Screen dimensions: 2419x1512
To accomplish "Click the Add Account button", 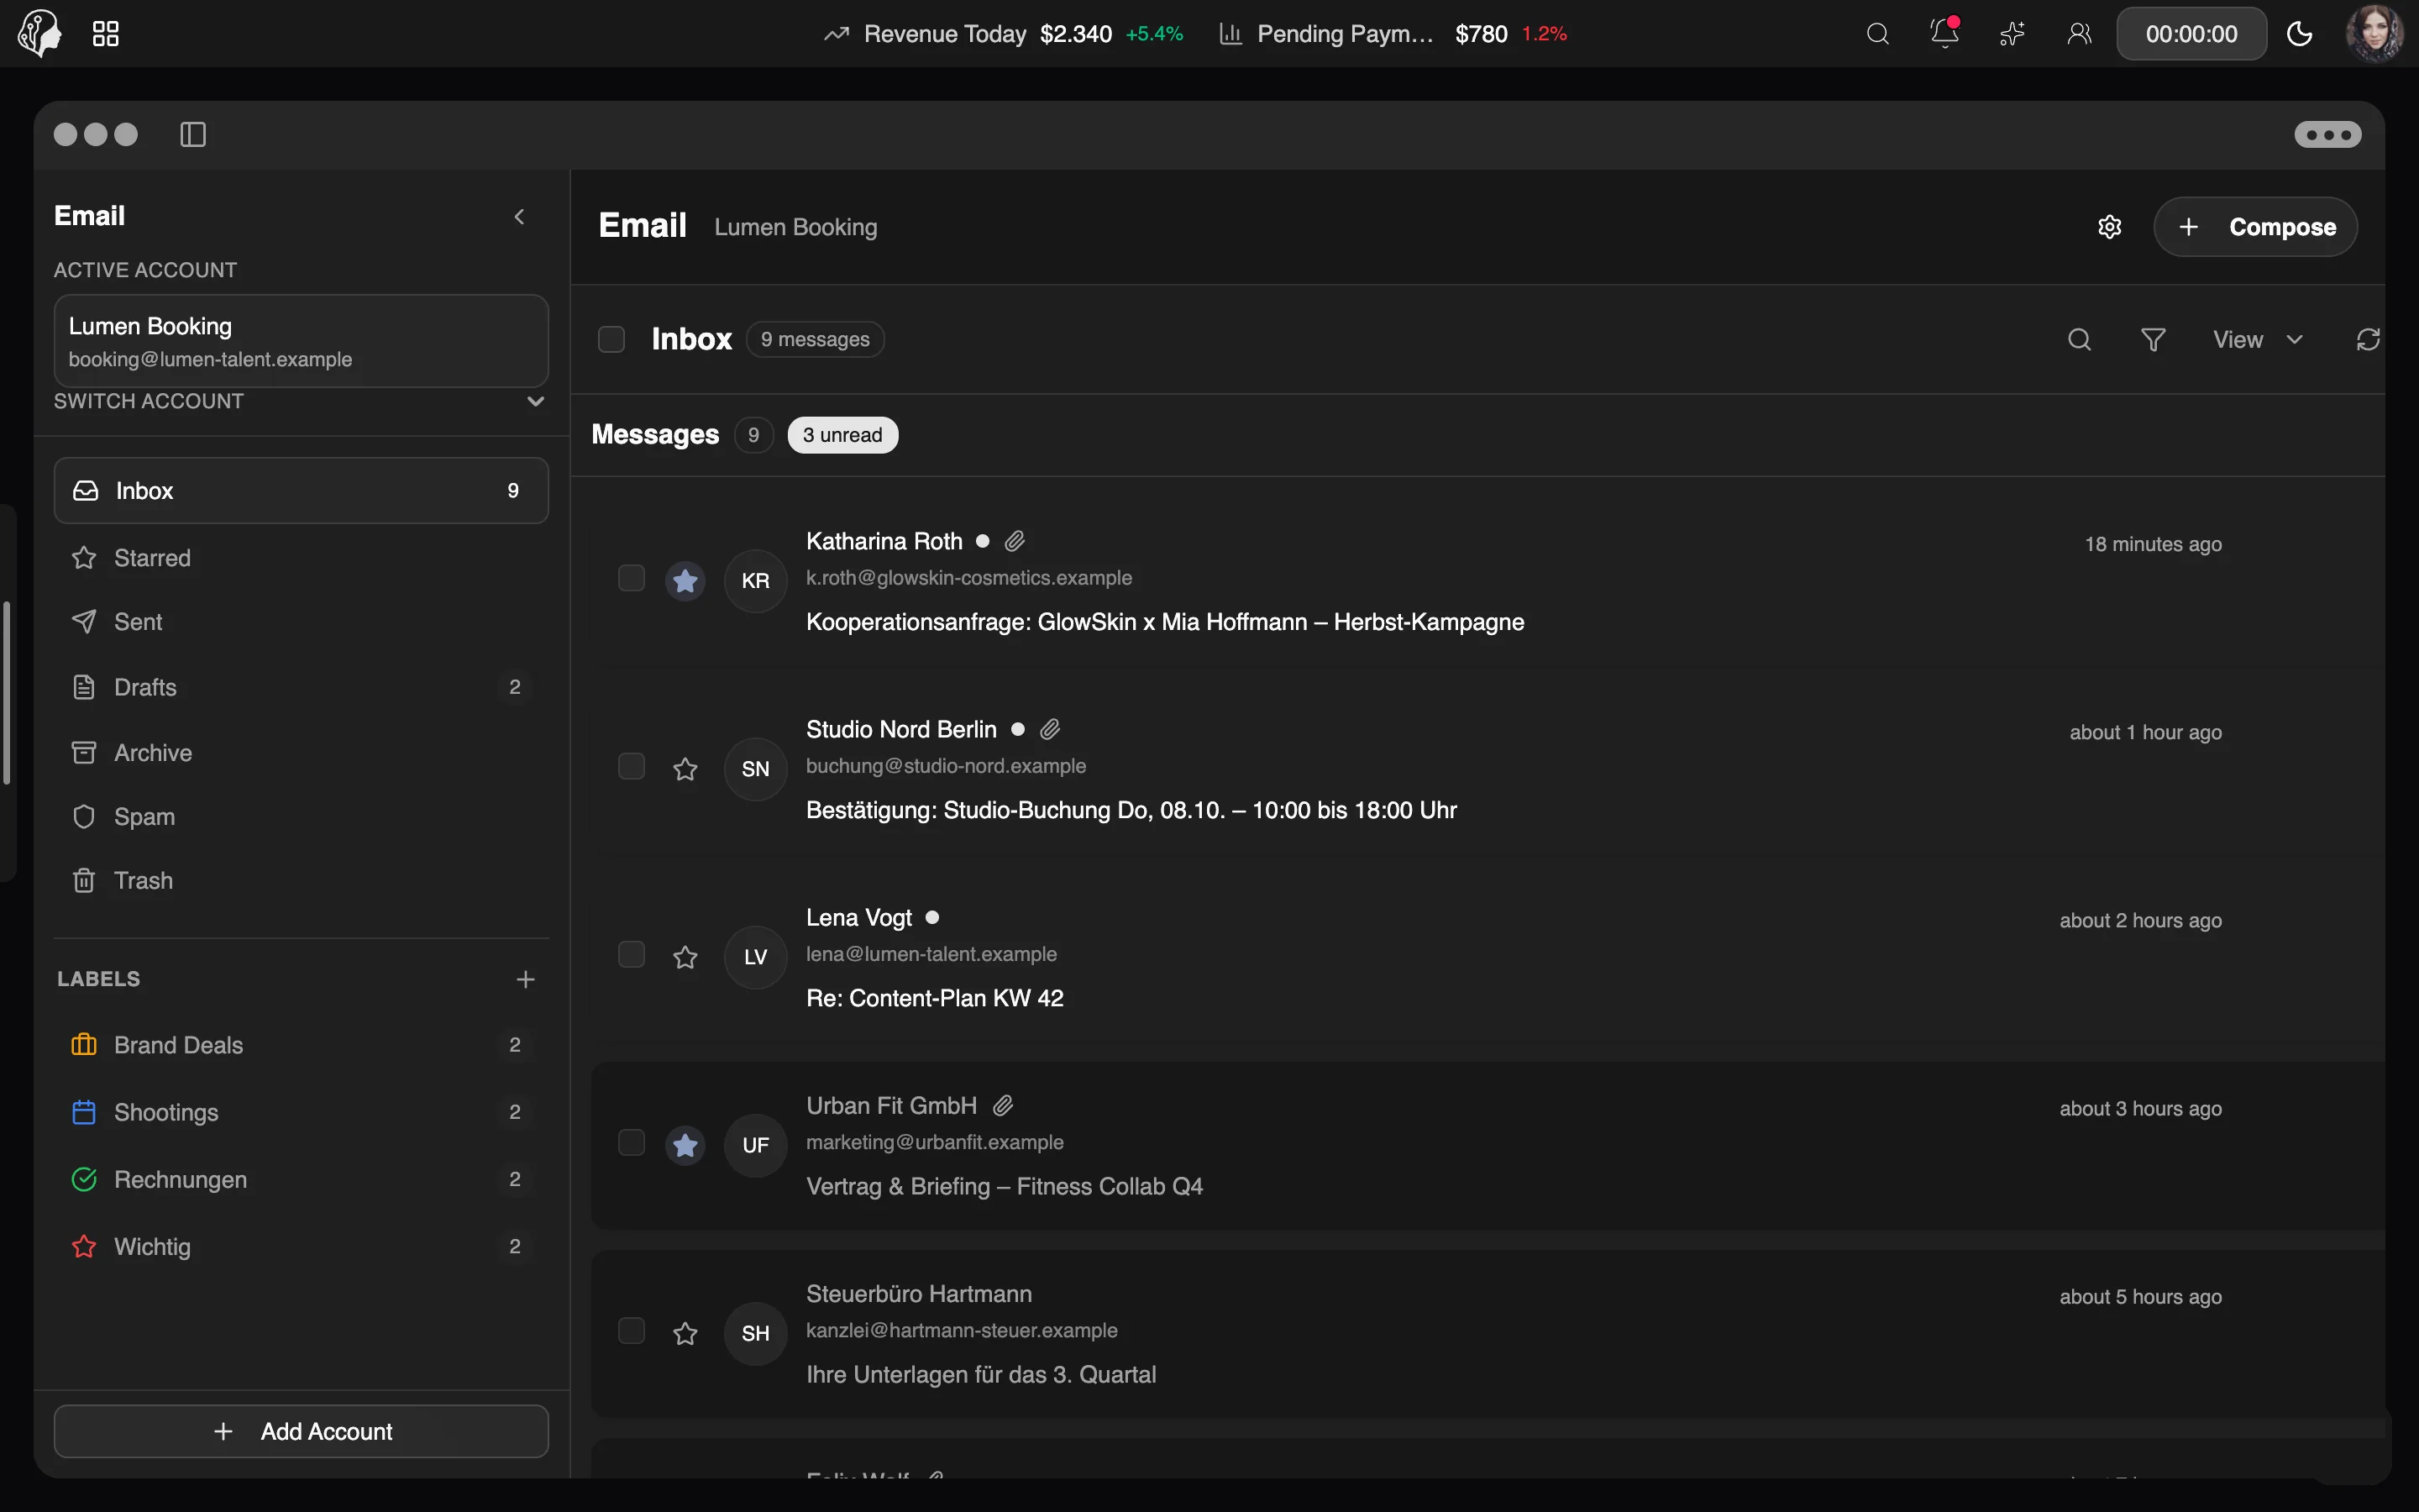I will pos(301,1431).
